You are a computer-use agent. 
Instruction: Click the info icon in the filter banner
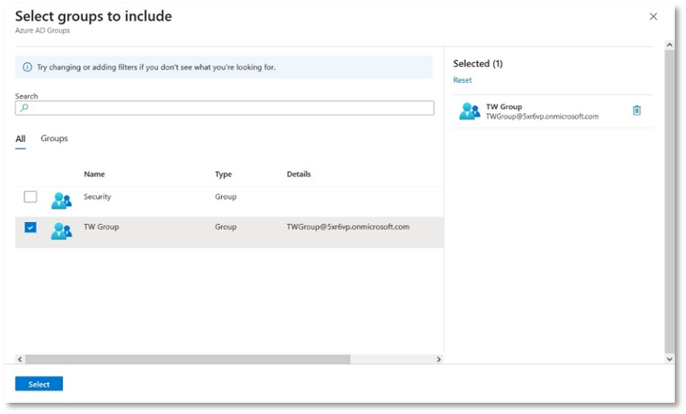pyautogui.click(x=27, y=68)
